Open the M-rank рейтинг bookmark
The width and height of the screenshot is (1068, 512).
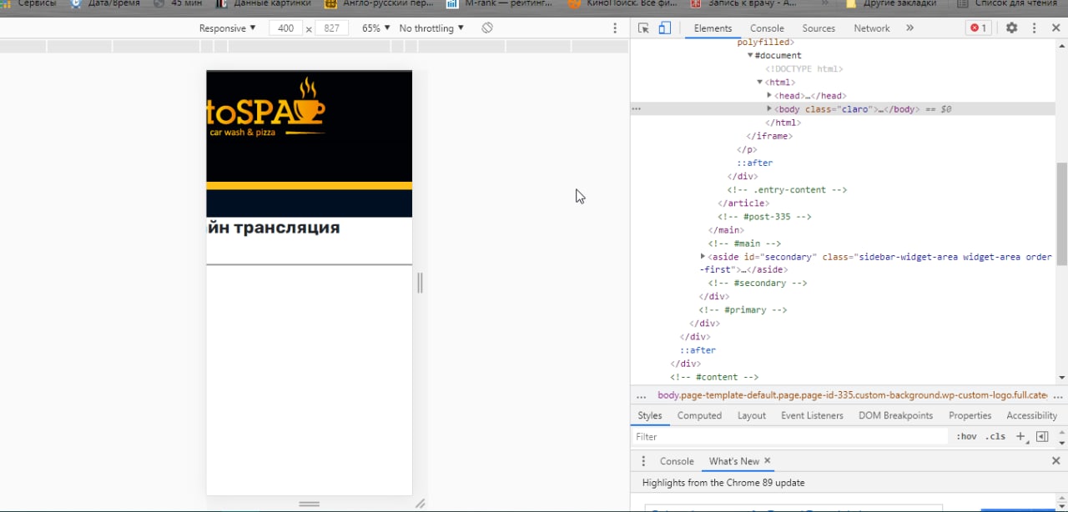pyautogui.click(x=499, y=3)
